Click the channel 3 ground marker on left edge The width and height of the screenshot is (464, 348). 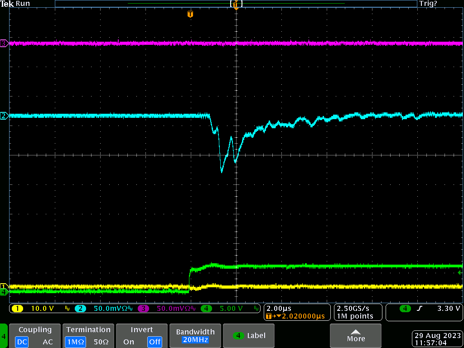(4, 43)
